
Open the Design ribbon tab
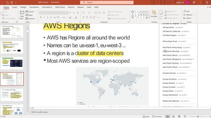point(23,7)
